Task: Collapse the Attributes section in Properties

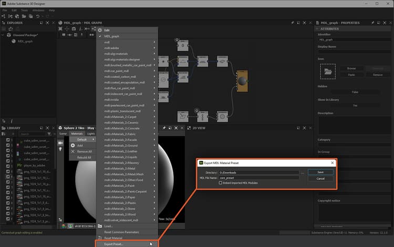Action: [x=317, y=29]
